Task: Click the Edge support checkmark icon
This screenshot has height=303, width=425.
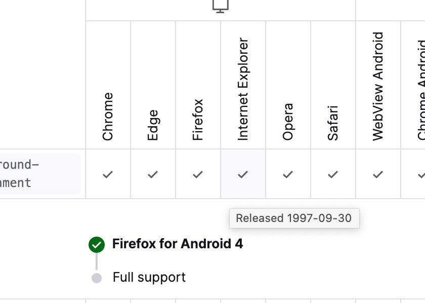Action: 153,174
